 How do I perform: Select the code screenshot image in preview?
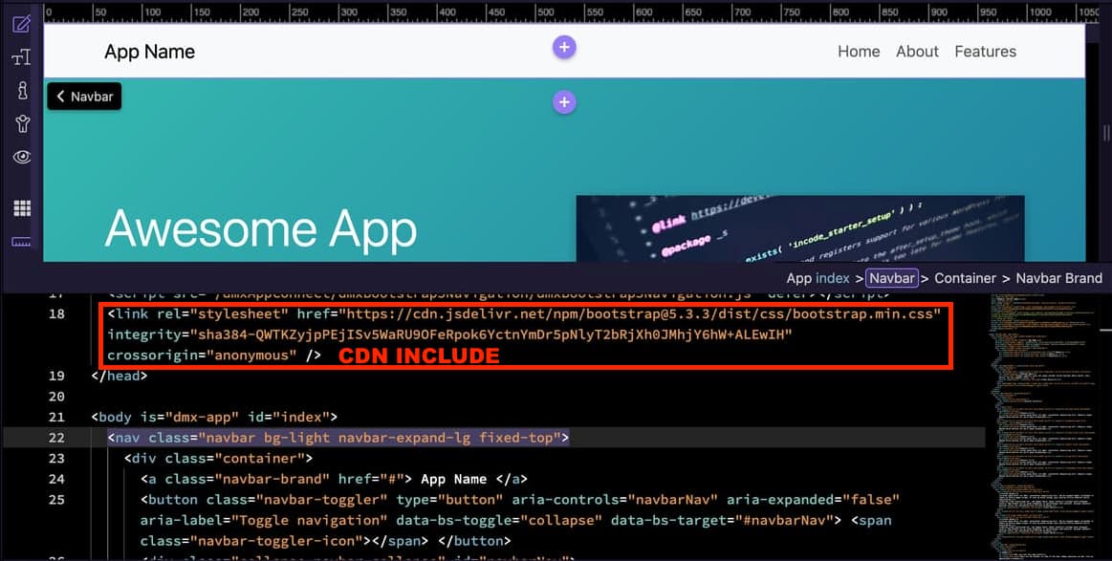pyautogui.click(x=800, y=228)
